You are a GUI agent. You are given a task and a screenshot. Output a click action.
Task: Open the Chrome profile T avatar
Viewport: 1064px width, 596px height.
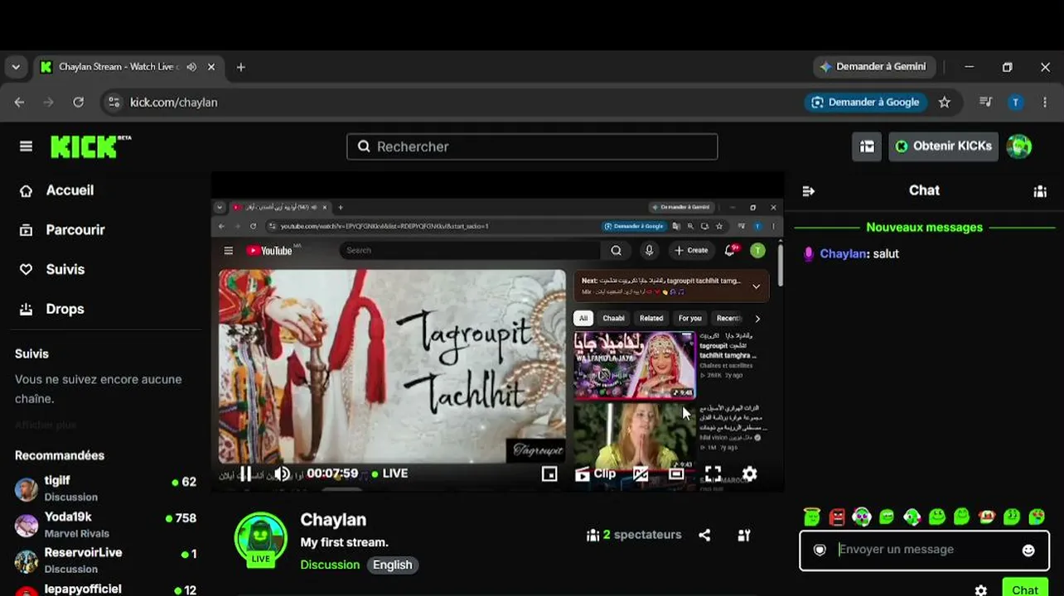(x=1016, y=103)
